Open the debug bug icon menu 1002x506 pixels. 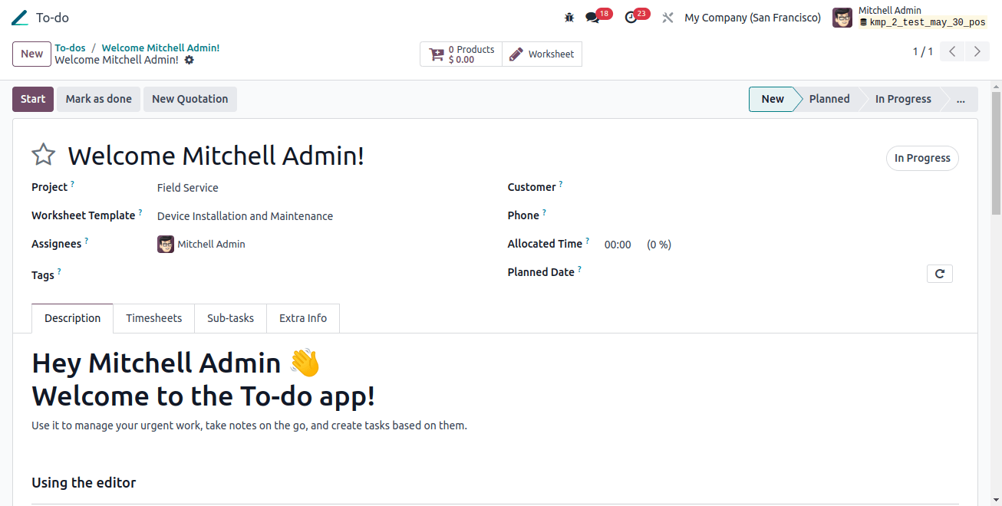[x=569, y=18]
